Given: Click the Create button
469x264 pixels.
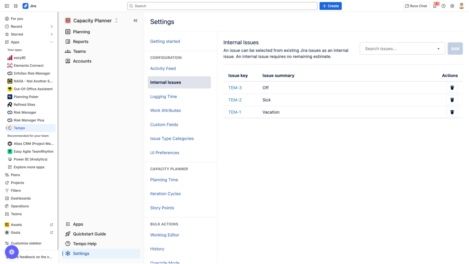Looking at the screenshot, I should pyautogui.click(x=330, y=6).
